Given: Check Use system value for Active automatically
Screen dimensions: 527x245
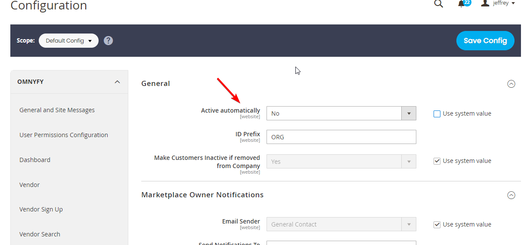Looking at the screenshot, I should click(x=437, y=114).
